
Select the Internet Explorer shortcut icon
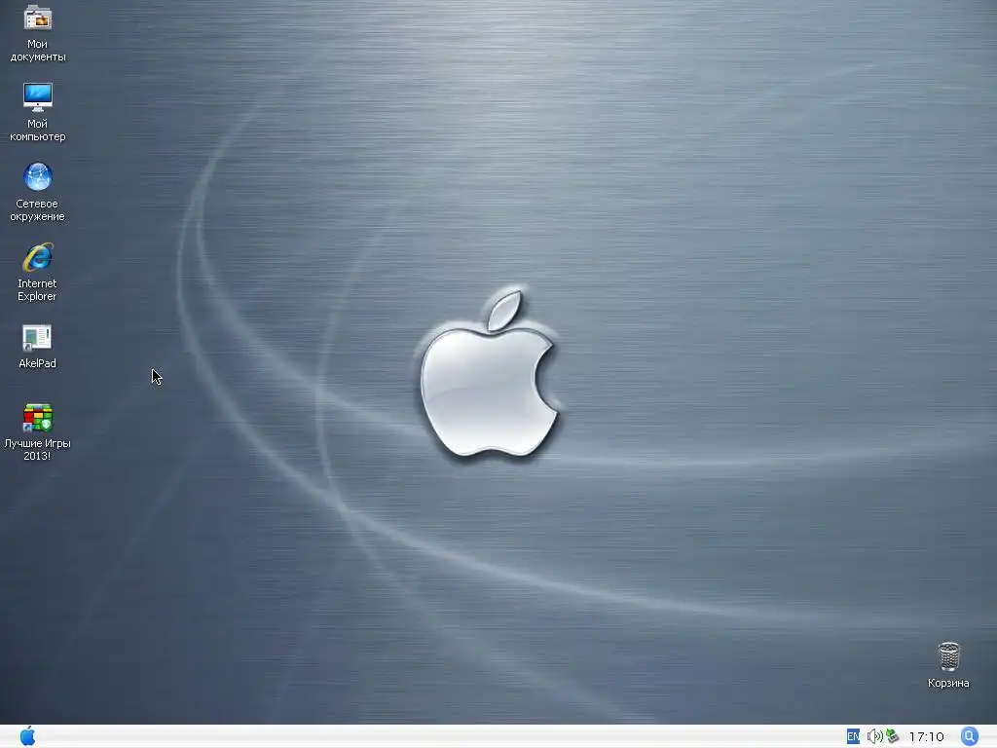coord(38,257)
